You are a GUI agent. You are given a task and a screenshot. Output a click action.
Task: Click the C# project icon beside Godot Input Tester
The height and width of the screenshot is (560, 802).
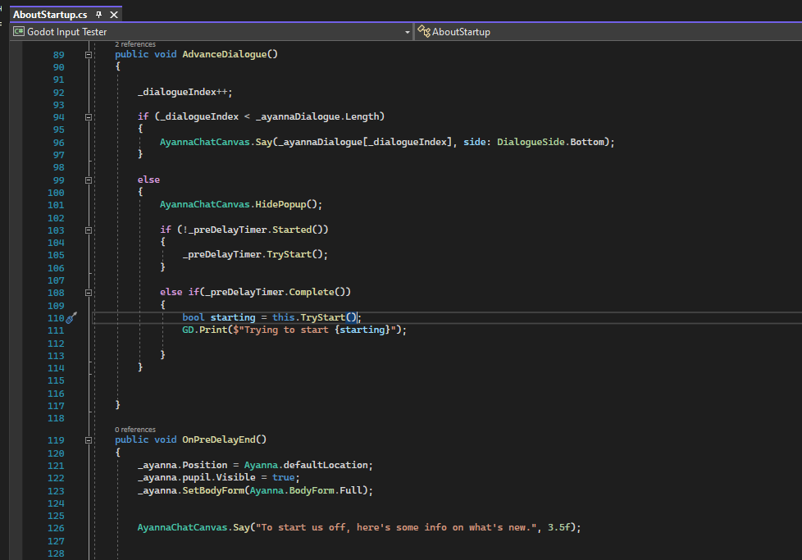(x=17, y=32)
